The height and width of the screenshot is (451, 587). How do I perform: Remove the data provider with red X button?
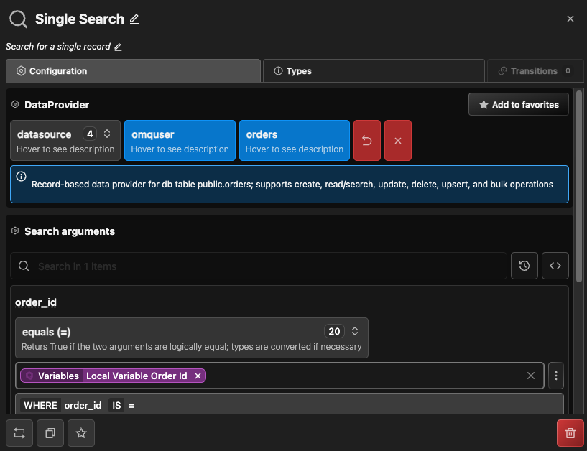pos(398,140)
